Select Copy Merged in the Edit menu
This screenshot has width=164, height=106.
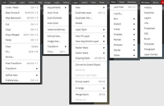pyautogui.click(x=12, y=35)
